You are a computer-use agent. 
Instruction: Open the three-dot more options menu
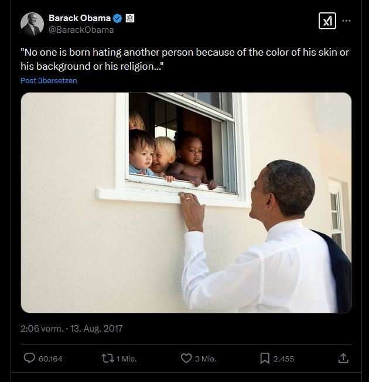pos(346,21)
